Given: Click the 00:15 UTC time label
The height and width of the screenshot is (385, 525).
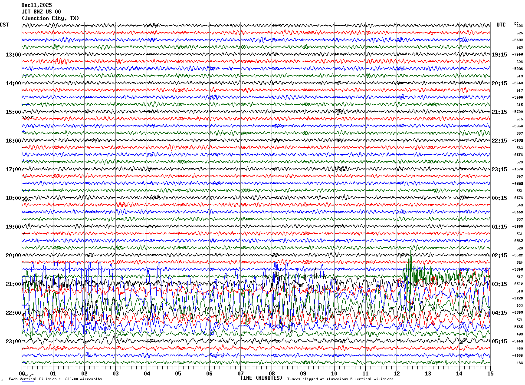Looking at the screenshot, I should coord(500,198).
